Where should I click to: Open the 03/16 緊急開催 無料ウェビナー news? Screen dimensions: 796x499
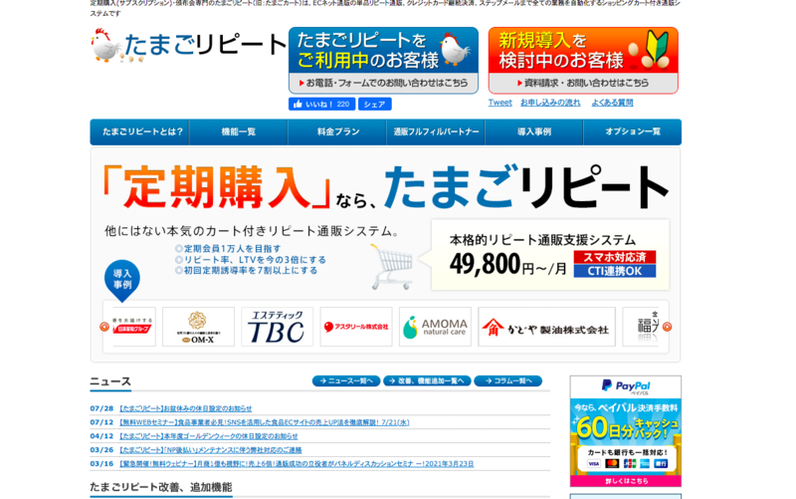click(297, 463)
